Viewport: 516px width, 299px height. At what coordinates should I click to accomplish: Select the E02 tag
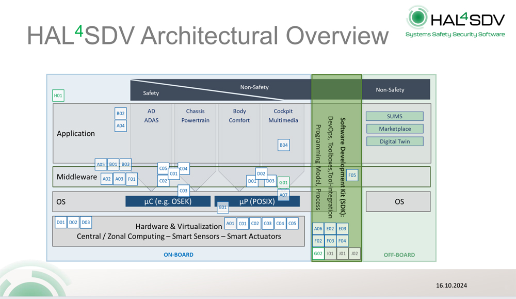(x=330, y=229)
